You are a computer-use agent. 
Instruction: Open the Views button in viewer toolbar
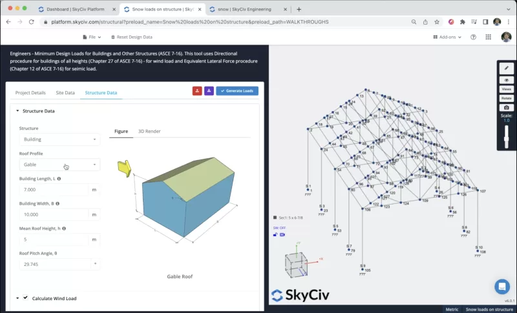pos(507,89)
